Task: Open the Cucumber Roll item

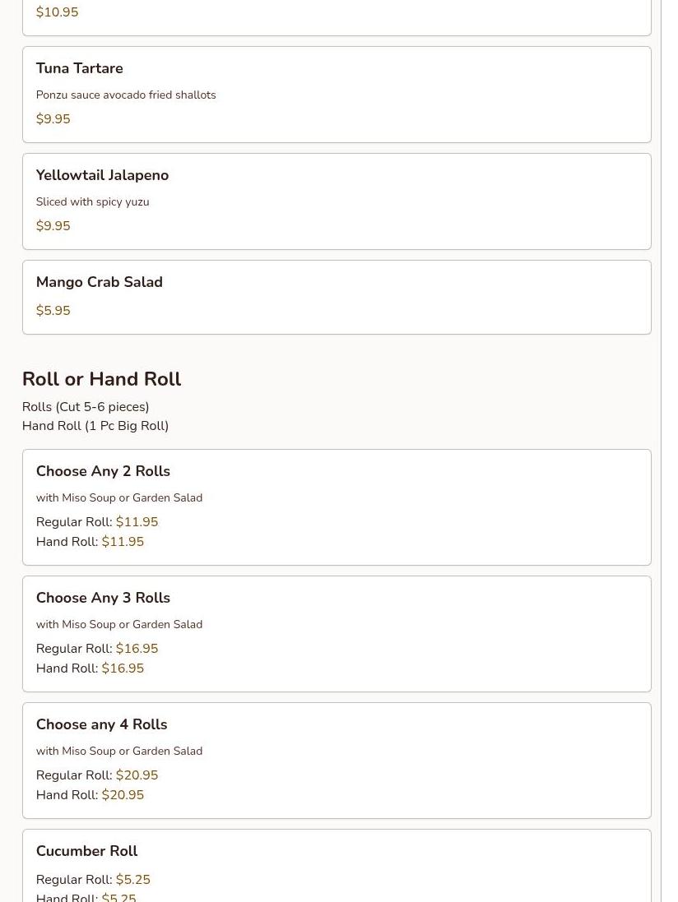Action: 337,866
